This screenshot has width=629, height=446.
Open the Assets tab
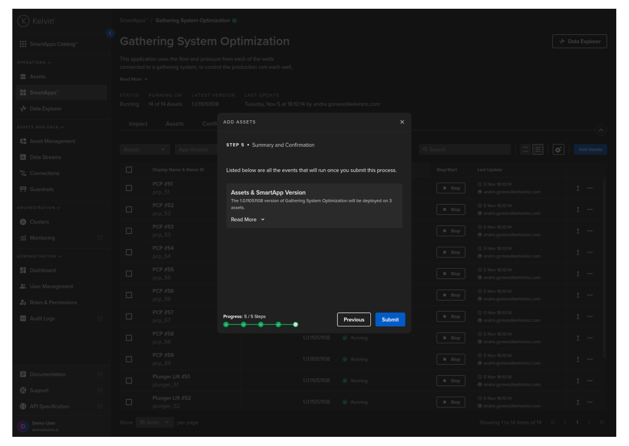(175, 124)
